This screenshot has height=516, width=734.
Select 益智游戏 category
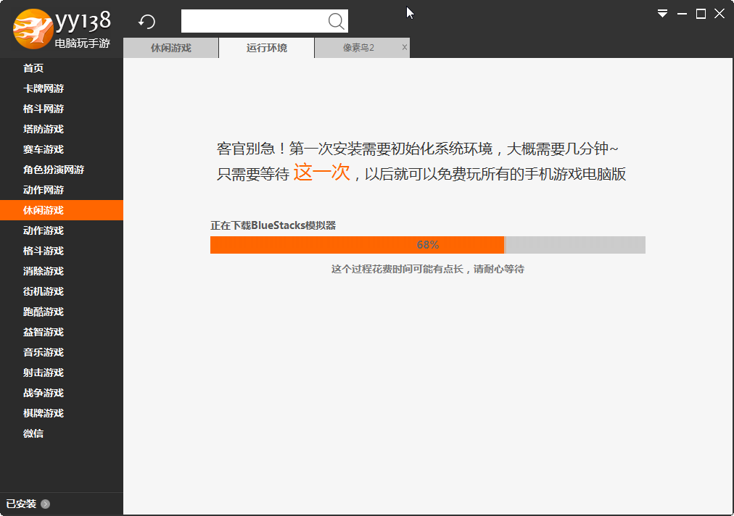click(x=62, y=332)
